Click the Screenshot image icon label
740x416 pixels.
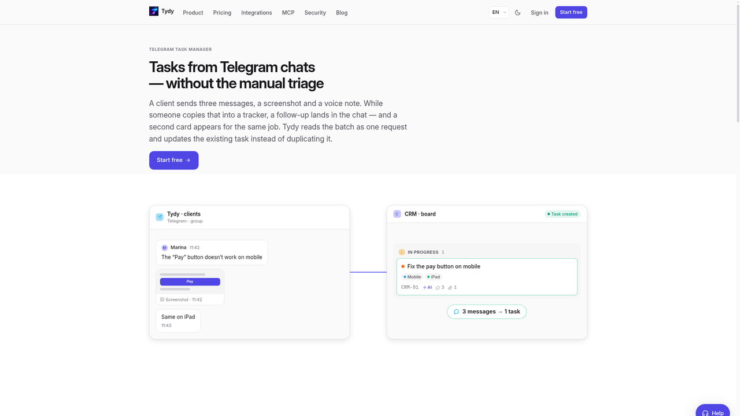[181, 300]
